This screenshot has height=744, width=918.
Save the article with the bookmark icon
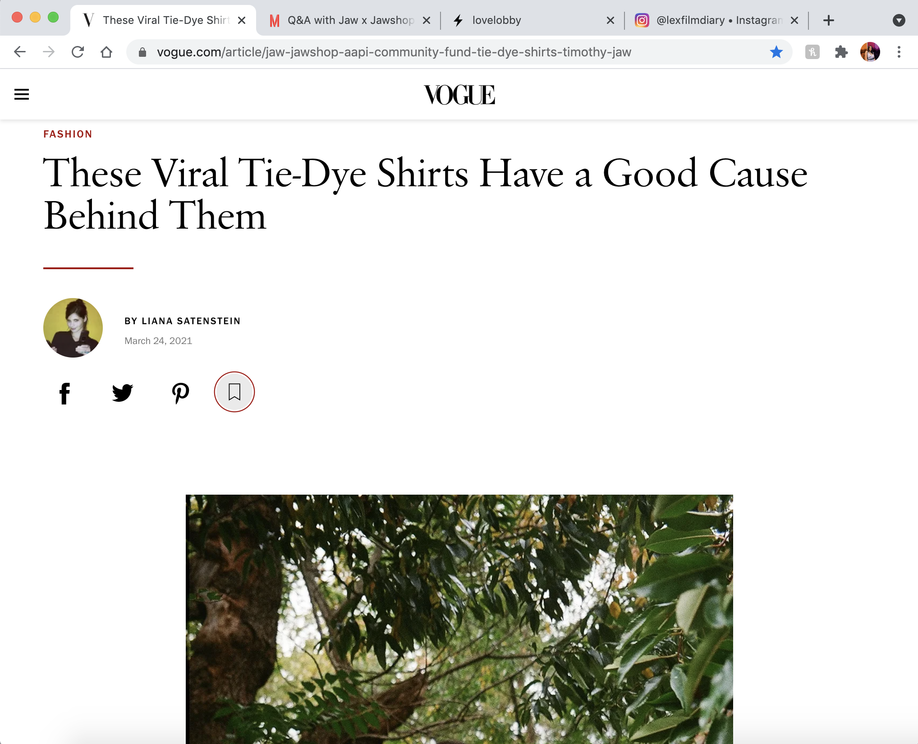point(234,392)
